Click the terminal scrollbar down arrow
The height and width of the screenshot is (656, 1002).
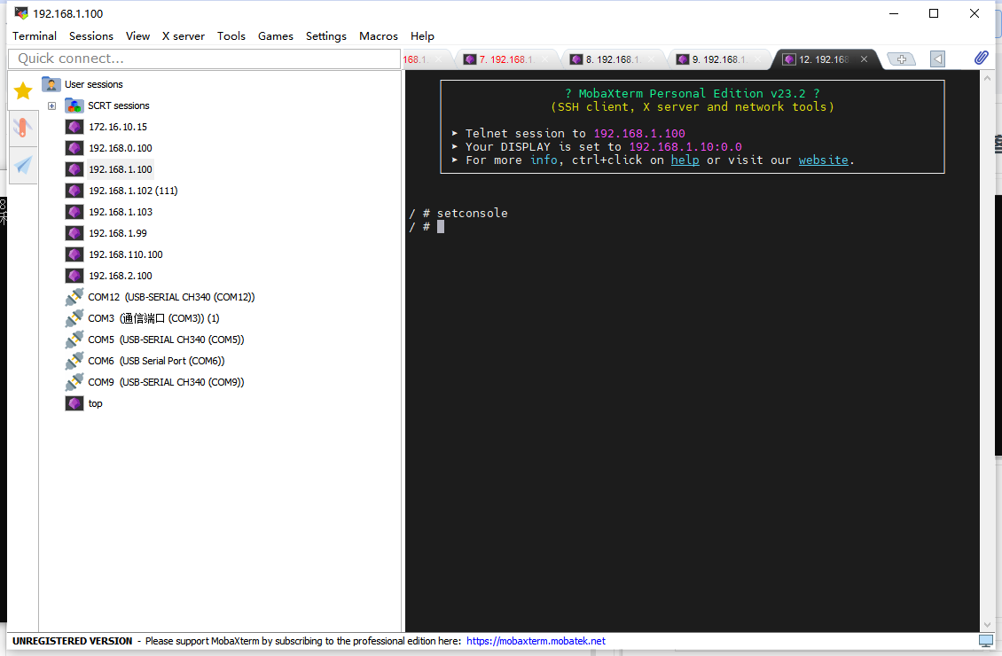tap(987, 625)
